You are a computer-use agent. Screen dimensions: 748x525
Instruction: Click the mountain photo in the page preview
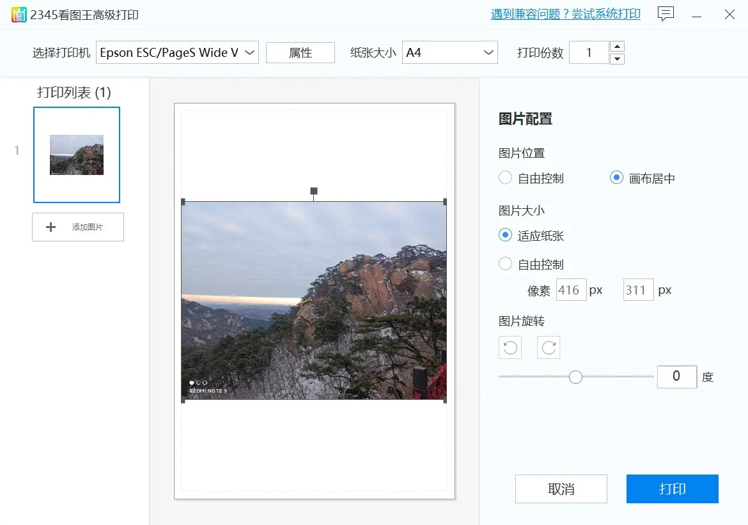tap(314, 301)
